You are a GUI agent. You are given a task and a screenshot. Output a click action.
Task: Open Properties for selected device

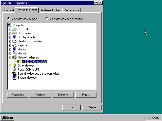tap(18, 95)
